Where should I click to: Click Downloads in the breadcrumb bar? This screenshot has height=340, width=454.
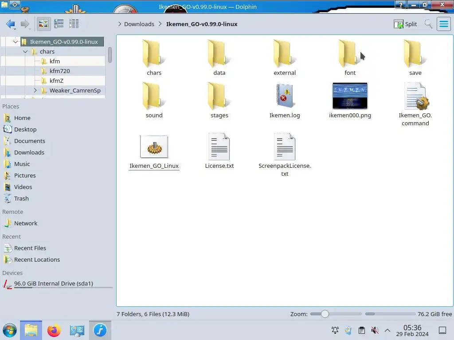pyautogui.click(x=139, y=24)
